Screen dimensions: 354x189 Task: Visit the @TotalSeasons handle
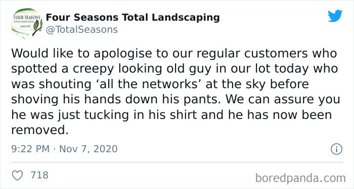pos(82,30)
